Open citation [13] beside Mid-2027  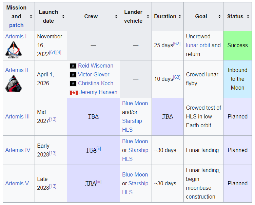[53, 119]
